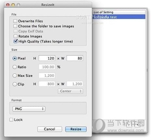Choose the Clip radio option
This screenshot has height=140, width=152.
pyautogui.click(x=15, y=84)
